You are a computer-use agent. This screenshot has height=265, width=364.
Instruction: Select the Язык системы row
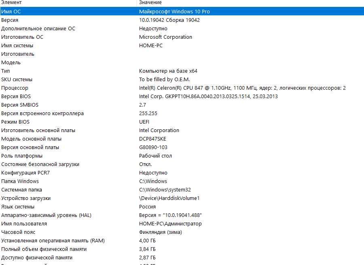click(18, 207)
